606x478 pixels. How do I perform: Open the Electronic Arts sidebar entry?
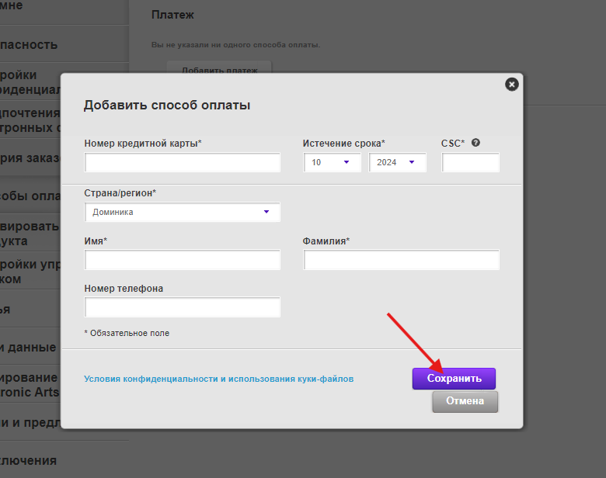[x=31, y=384]
